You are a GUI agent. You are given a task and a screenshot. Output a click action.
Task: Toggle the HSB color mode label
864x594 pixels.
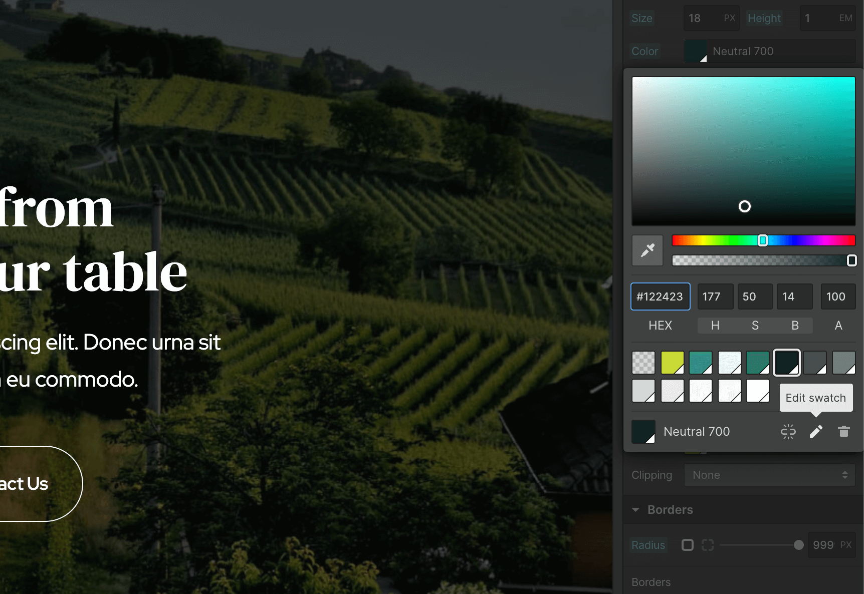(x=755, y=326)
